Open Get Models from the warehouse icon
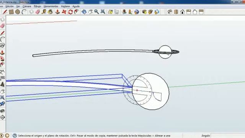The image size is (245, 138). point(144,12)
